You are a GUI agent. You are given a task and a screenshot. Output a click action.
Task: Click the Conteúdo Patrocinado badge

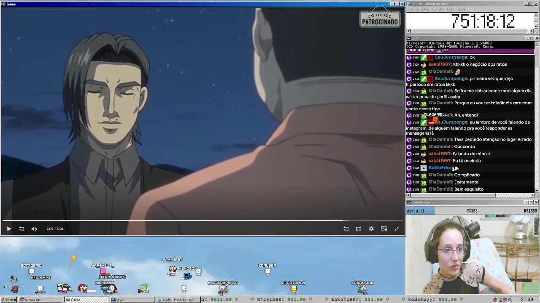click(x=380, y=19)
